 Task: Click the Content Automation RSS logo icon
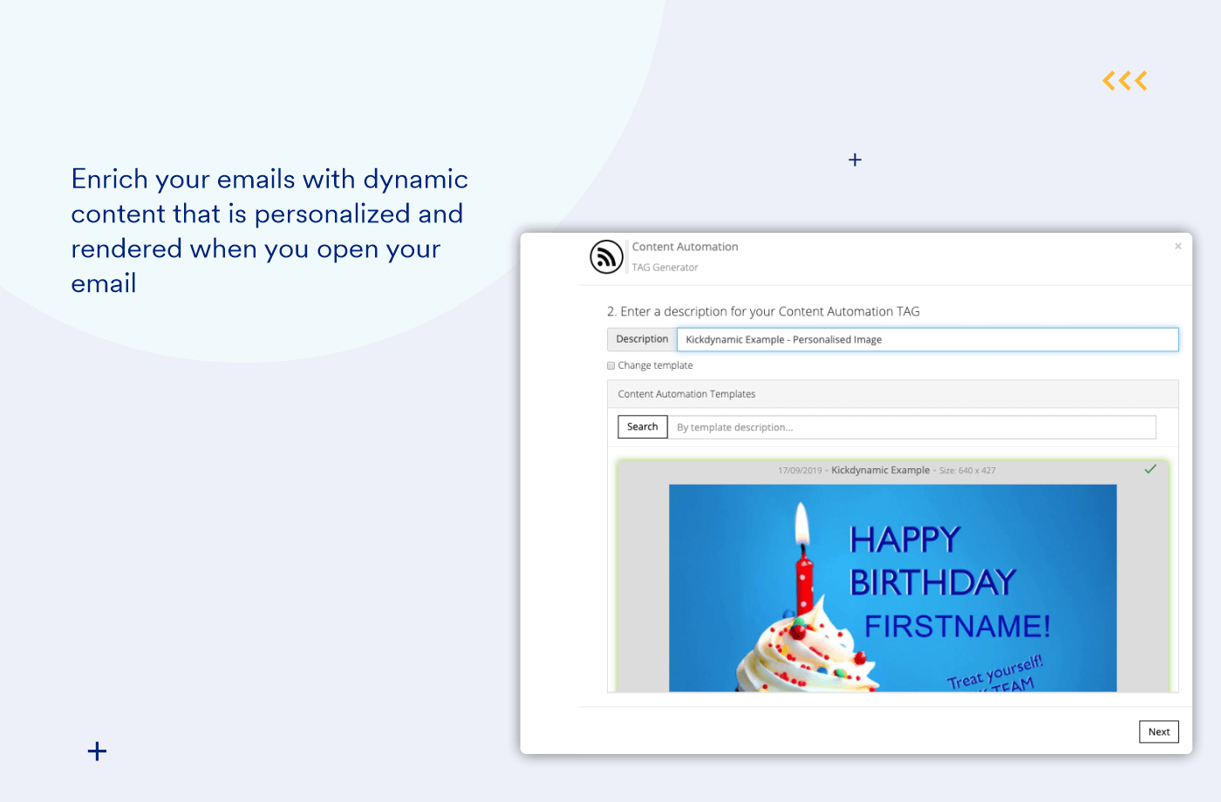[x=606, y=257]
